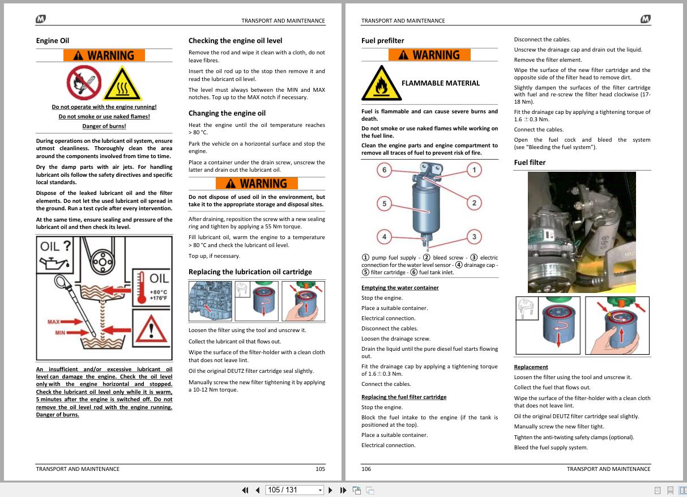The height and width of the screenshot is (497, 687).
Task: Open the page number dropdown arrow
Action: (x=320, y=490)
